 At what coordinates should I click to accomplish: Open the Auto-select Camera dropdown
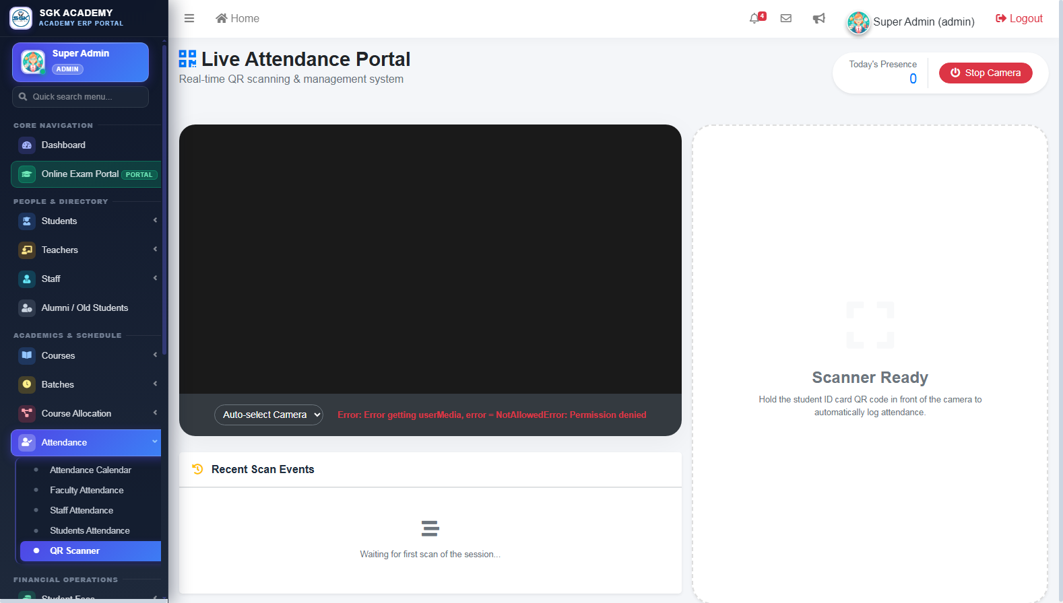pyautogui.click(x=269, y=415)
